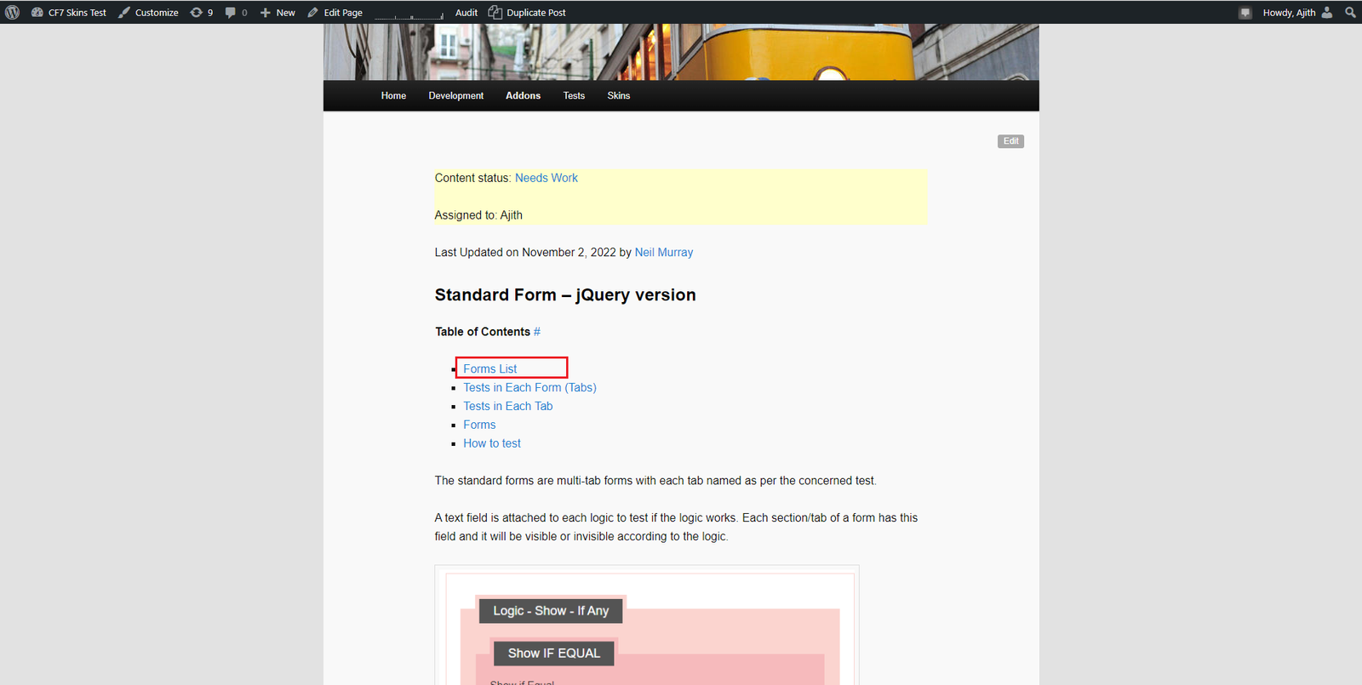View the 9 pending updates

point(201,13)
